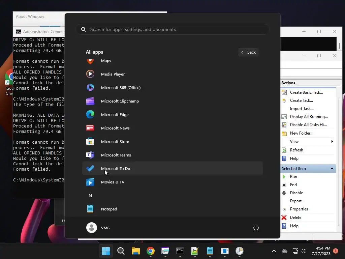Open taskbar Search icon
This screenshot has width=345, height=259.
tap(121, 251)
